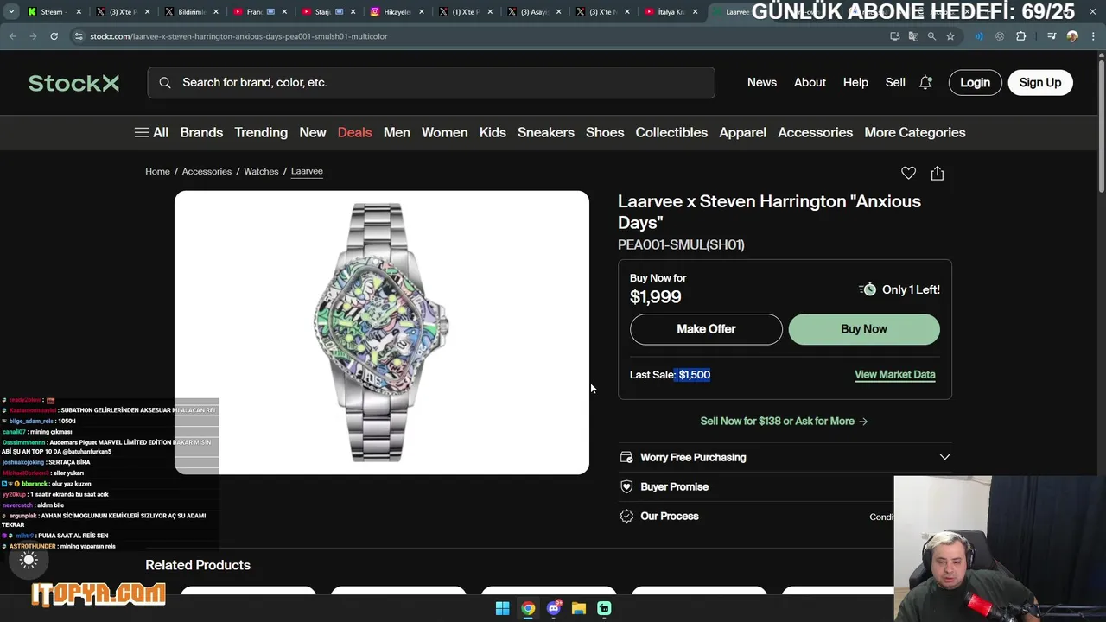
Task: Click the Make Offer button
Action: 706,329
